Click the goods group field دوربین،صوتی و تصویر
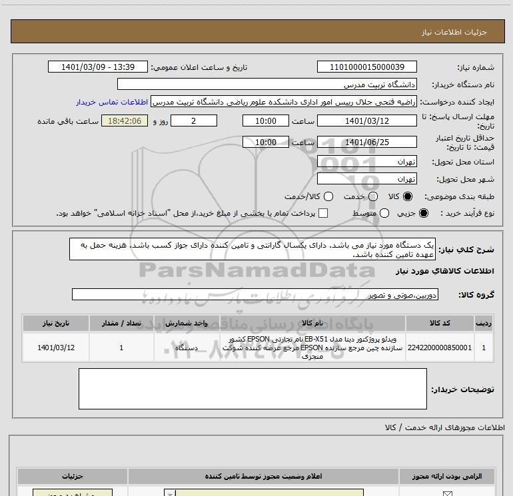 coord(255,294)
